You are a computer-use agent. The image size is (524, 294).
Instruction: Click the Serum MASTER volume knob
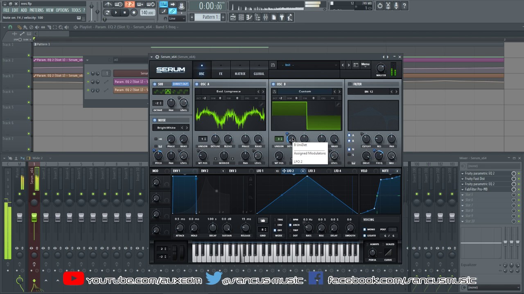click(x=381, y=68)
